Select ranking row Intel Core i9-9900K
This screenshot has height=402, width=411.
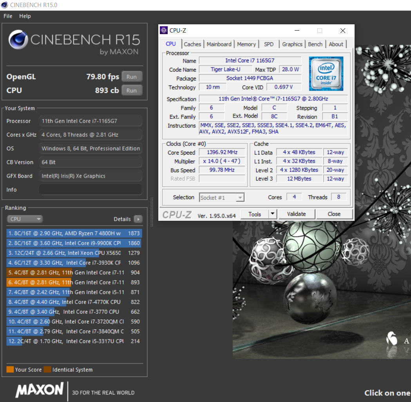tap(74, 243)
